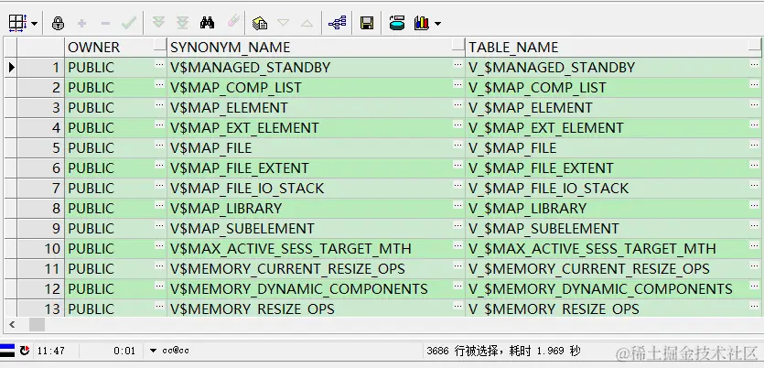Click the 0:01 elapsed time in status bar
The height and width of the screenshot is (368, 764).
tap(124, 351)
